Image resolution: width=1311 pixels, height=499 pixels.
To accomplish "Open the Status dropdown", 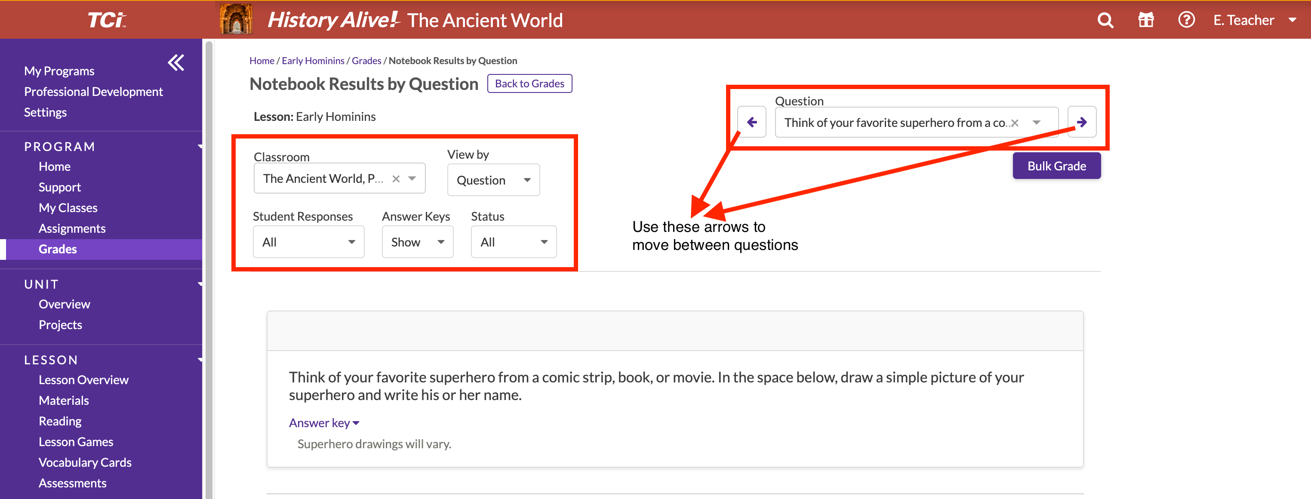I will 514,242.
